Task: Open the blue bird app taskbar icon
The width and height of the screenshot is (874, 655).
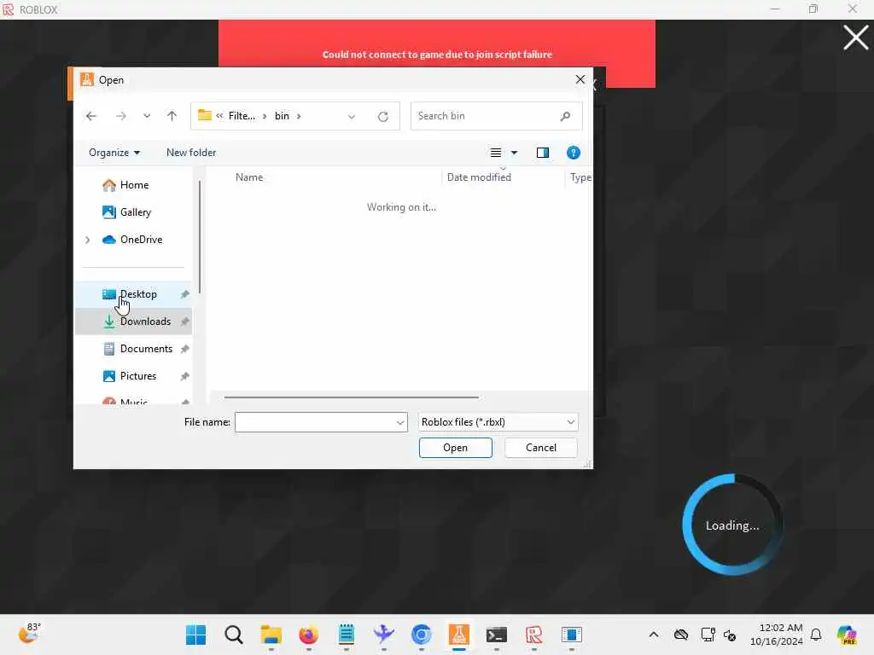Action: click(x=383, y=635)
